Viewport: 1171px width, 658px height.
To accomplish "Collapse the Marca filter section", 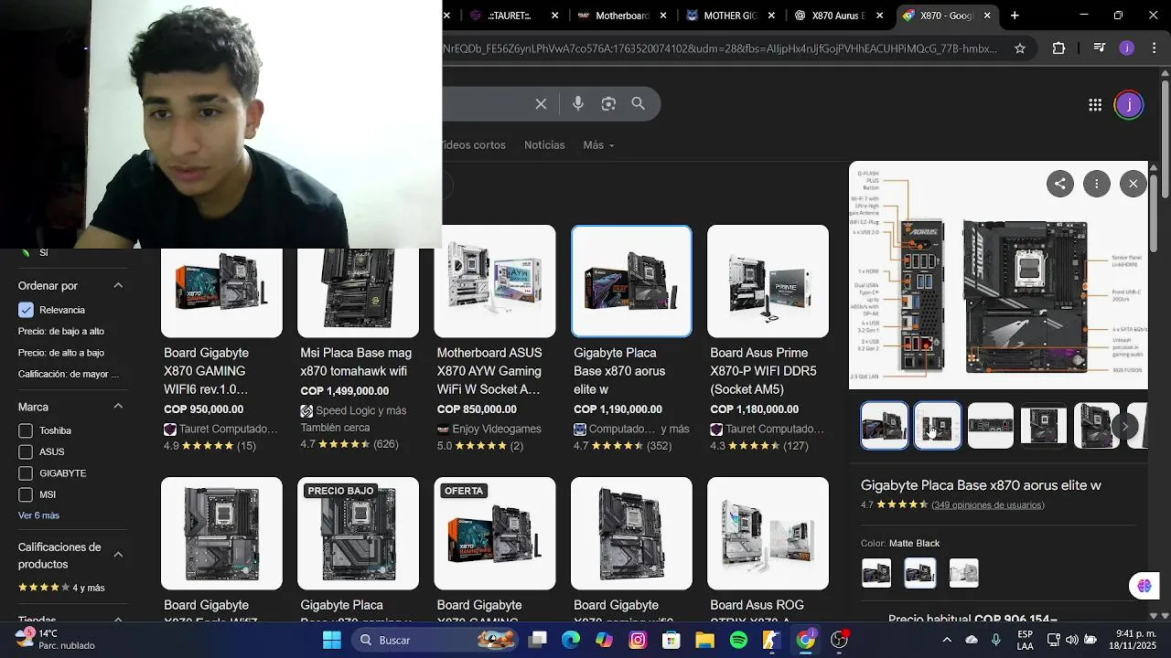I will pos(118,407).
